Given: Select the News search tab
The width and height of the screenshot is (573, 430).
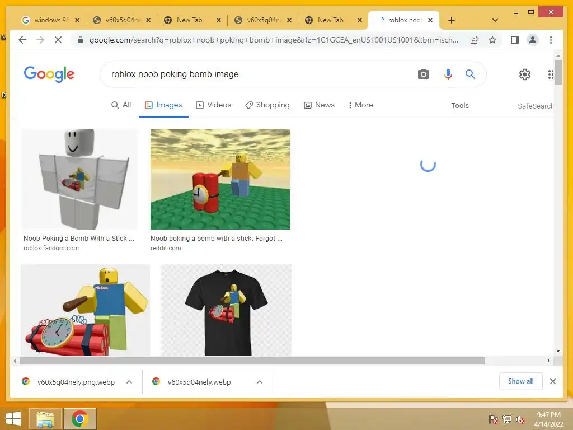Looking at the screenshot, I should coord(319,105).
